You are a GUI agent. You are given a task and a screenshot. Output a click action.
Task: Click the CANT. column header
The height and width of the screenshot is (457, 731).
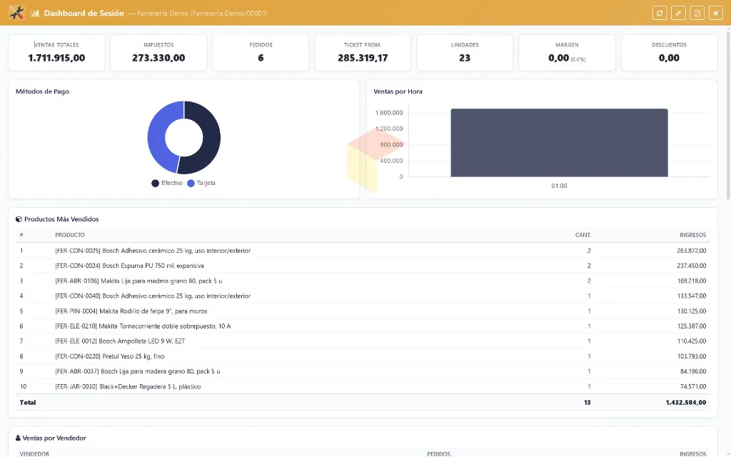click(x=583, y=235)
